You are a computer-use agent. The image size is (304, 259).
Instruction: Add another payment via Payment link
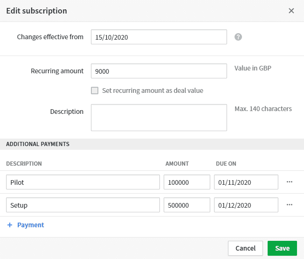point(31,225)
